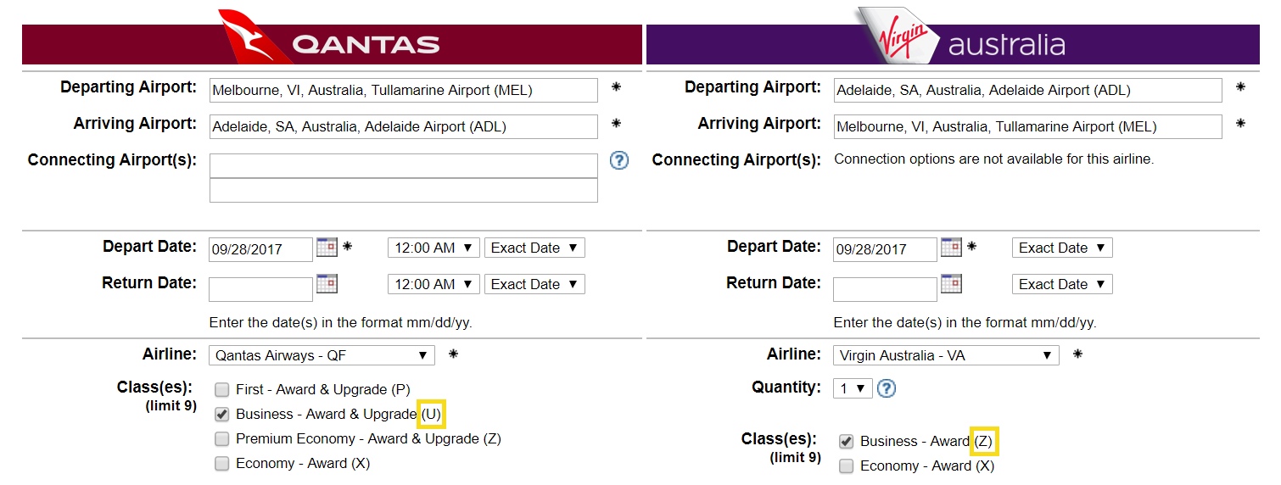This screenshot has height=485, width=1281.
Task: Click help icon next to Quantity
Action: (x=887, y=388)
